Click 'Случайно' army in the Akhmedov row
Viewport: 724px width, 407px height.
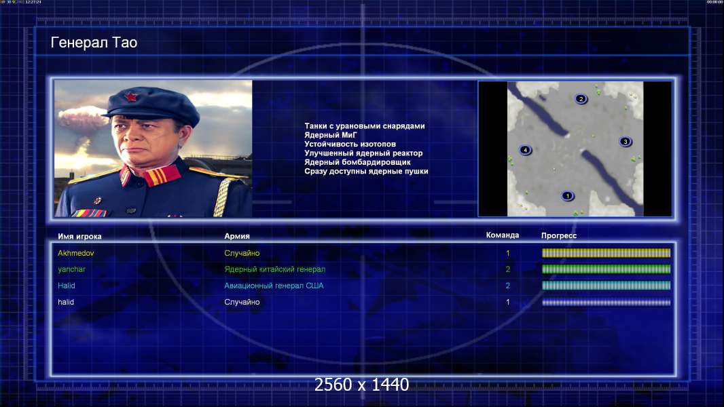[x=242, y=253]
